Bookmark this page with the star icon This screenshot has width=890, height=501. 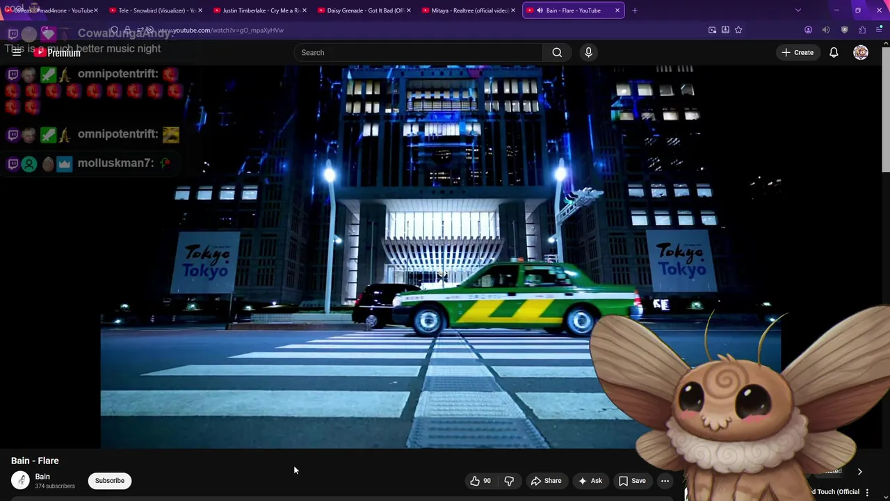(x=738, y=30)
